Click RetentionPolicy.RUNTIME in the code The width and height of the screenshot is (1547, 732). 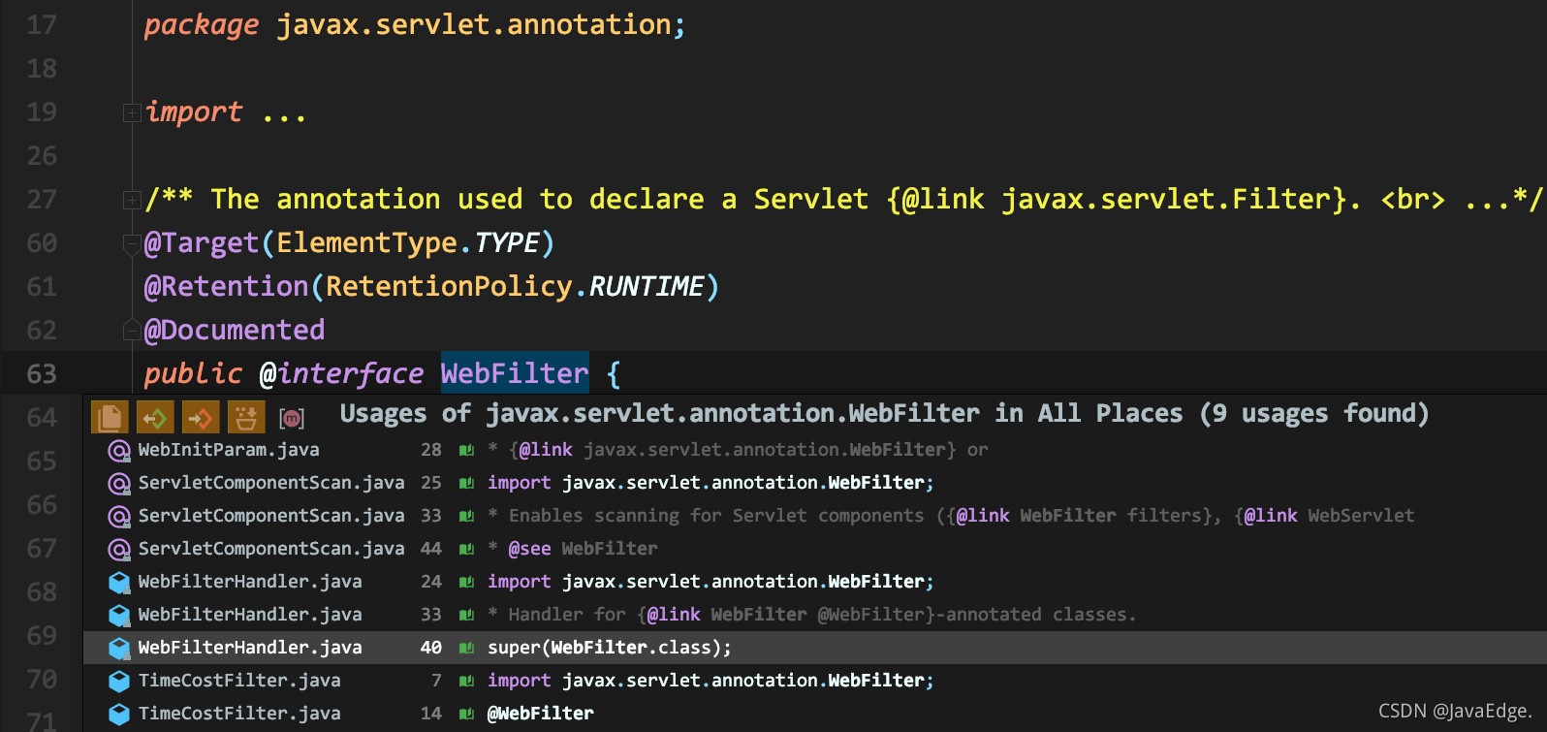point(515,286)
